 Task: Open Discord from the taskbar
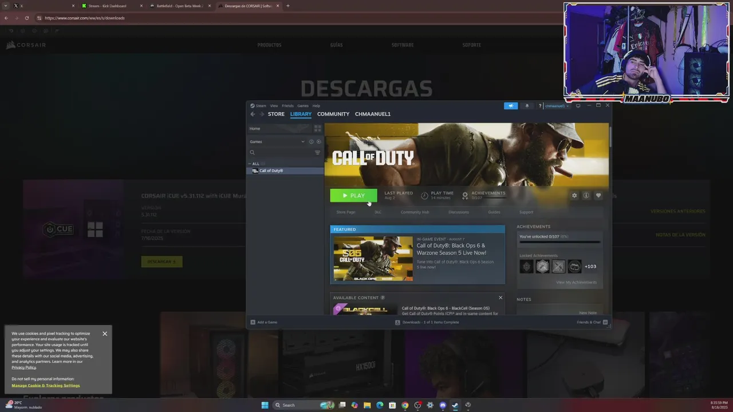click(443, 405)
